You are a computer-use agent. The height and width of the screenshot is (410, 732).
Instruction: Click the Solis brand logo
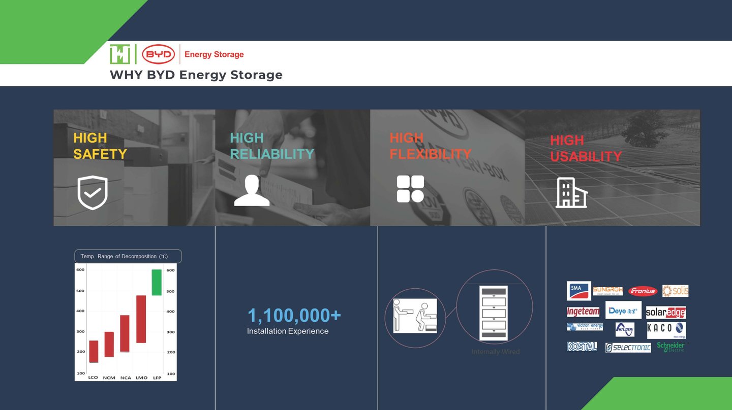[x=676, y=291]
